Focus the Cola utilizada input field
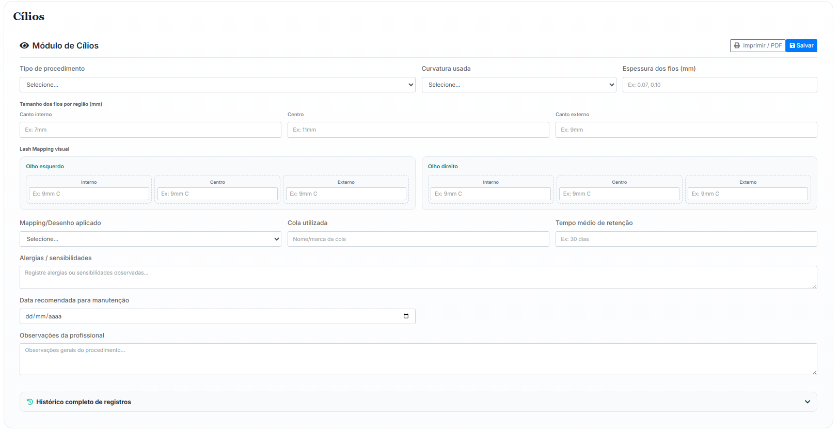839x433 pixels. point(418,239)
